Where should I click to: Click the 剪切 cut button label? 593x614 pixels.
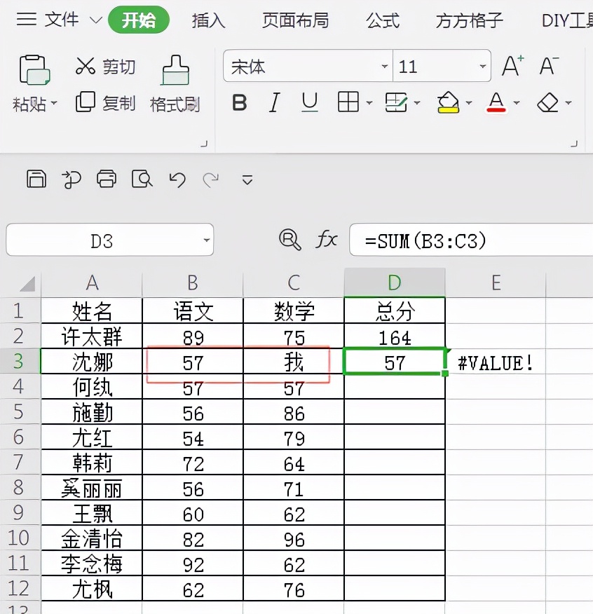pos(119,67)
